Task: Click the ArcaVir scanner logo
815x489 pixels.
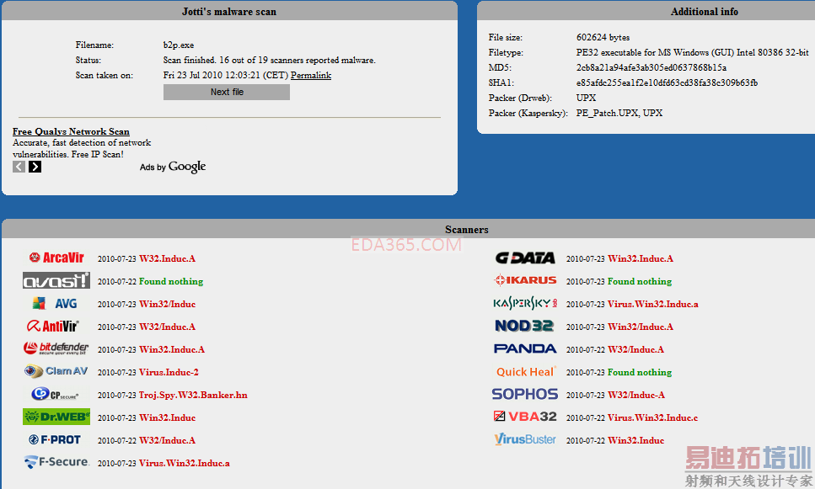Action: (56, 258)
